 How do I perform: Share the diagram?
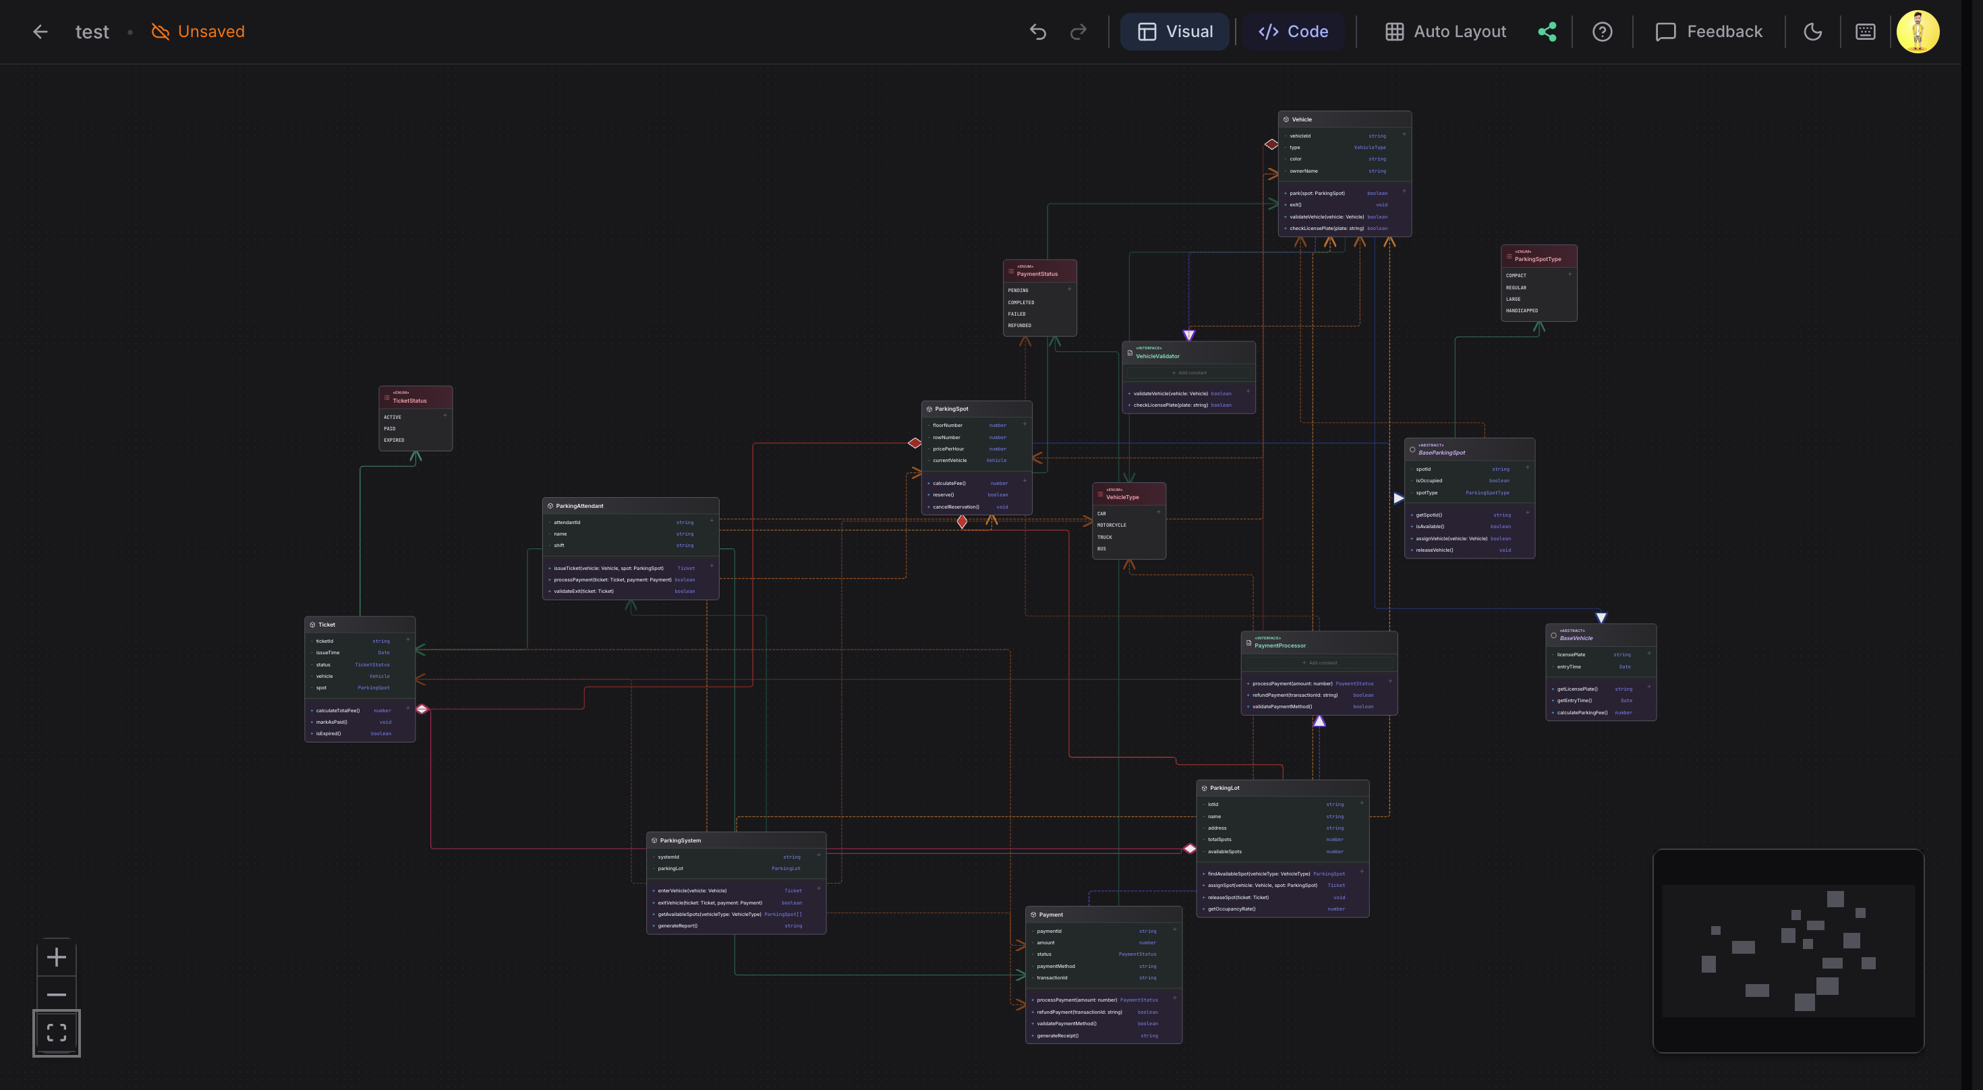1548,32
